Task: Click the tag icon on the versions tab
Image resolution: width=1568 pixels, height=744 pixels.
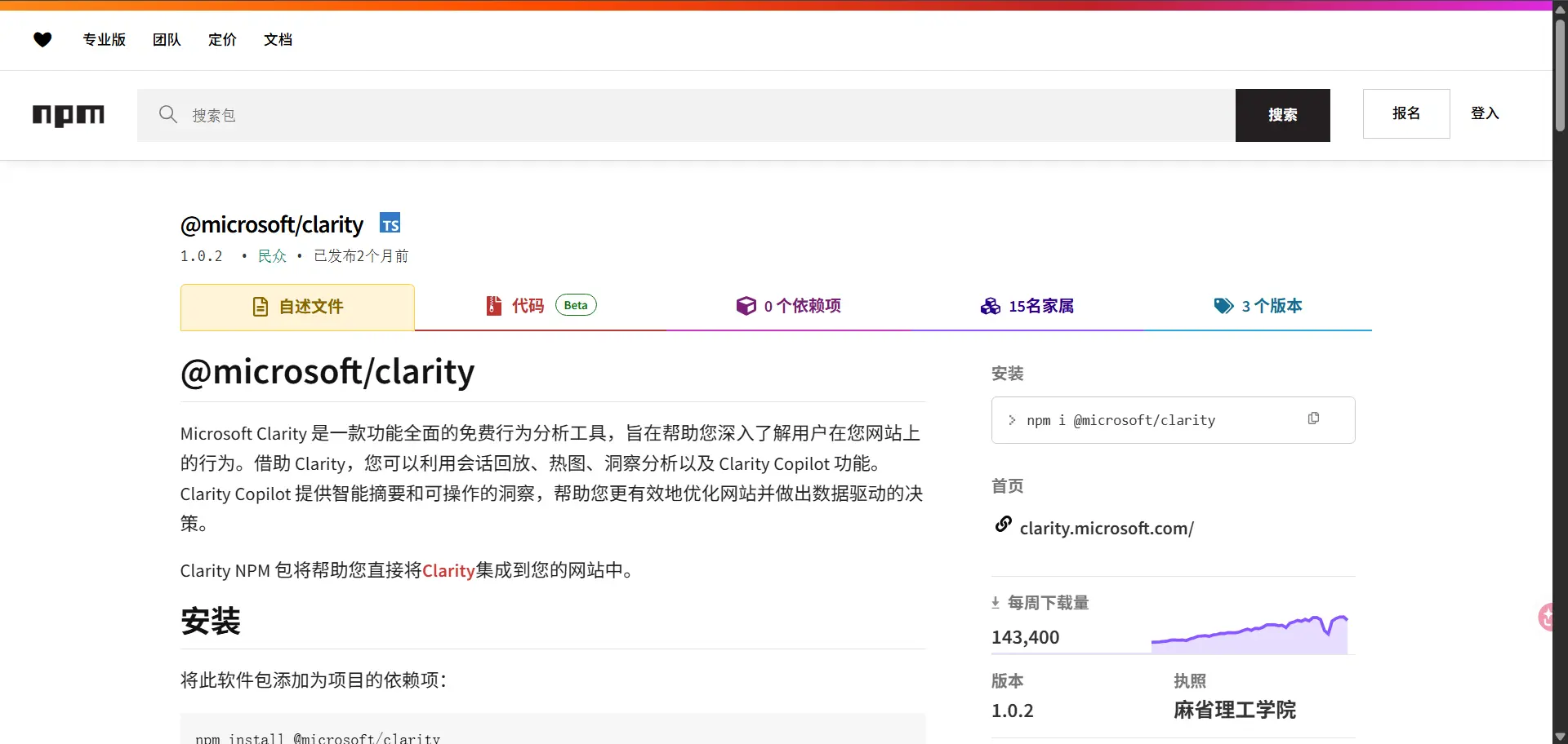Action: [1223, 305]
